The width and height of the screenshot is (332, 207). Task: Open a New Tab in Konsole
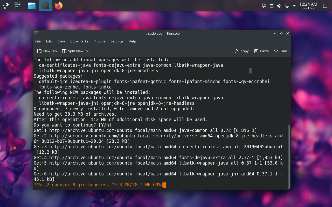47,51
